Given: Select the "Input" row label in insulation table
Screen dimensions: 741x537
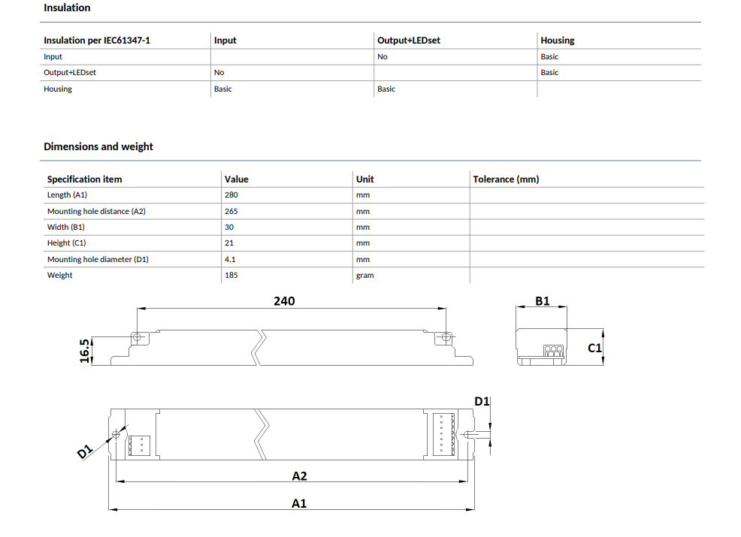Looking at the screenshot, I should click(x=53, y=56).
